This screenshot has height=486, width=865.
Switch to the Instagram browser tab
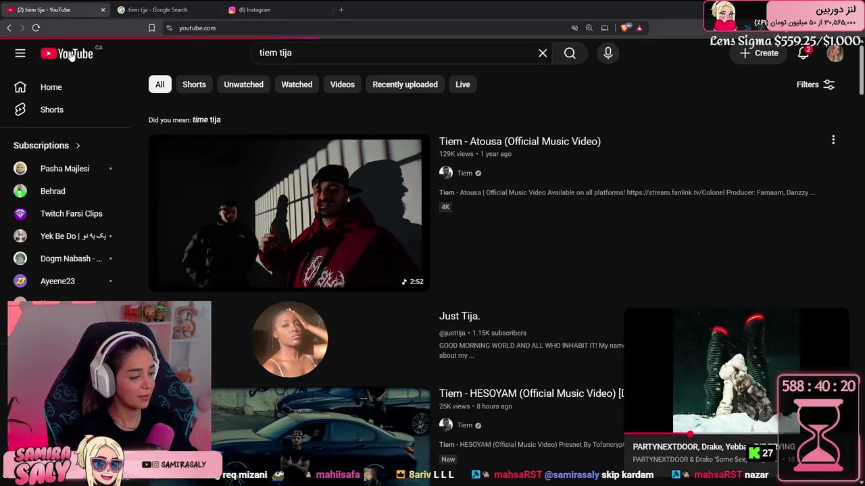click(277, 9)
